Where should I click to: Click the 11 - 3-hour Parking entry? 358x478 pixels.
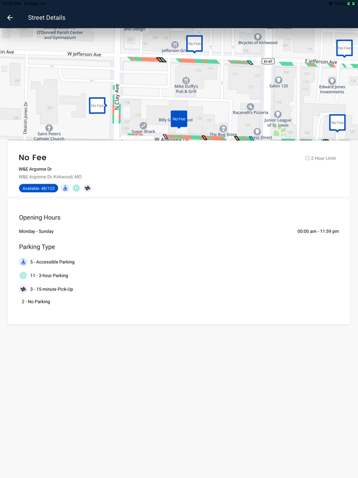49,275
